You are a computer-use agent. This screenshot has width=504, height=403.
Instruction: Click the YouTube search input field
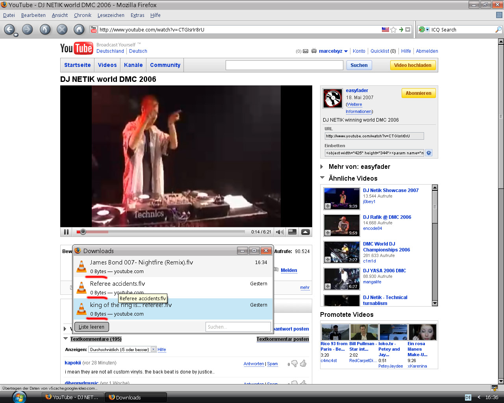(x=284, y=65)
